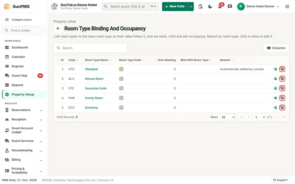Open the clipboard tasks icon in header
Image resolution: width=295 pixels, height=184 pixels.
click(200, 7)
